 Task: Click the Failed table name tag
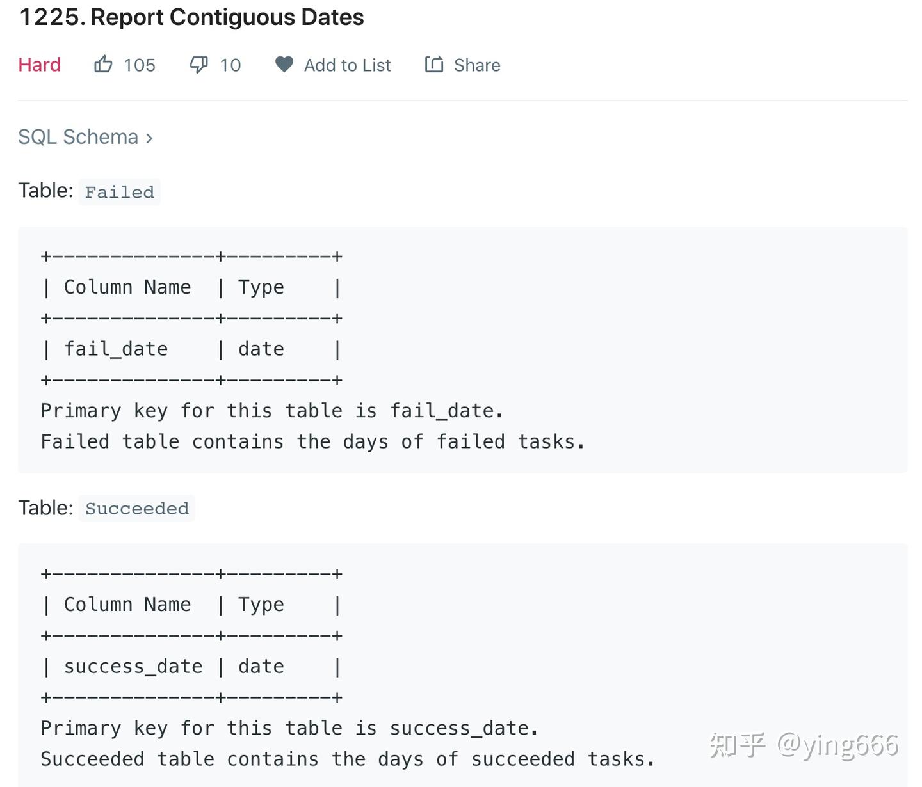click(x=119, y=191)
